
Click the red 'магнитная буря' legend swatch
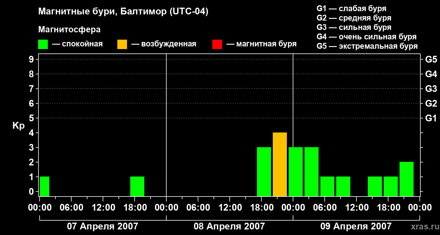tap(217, 44)
